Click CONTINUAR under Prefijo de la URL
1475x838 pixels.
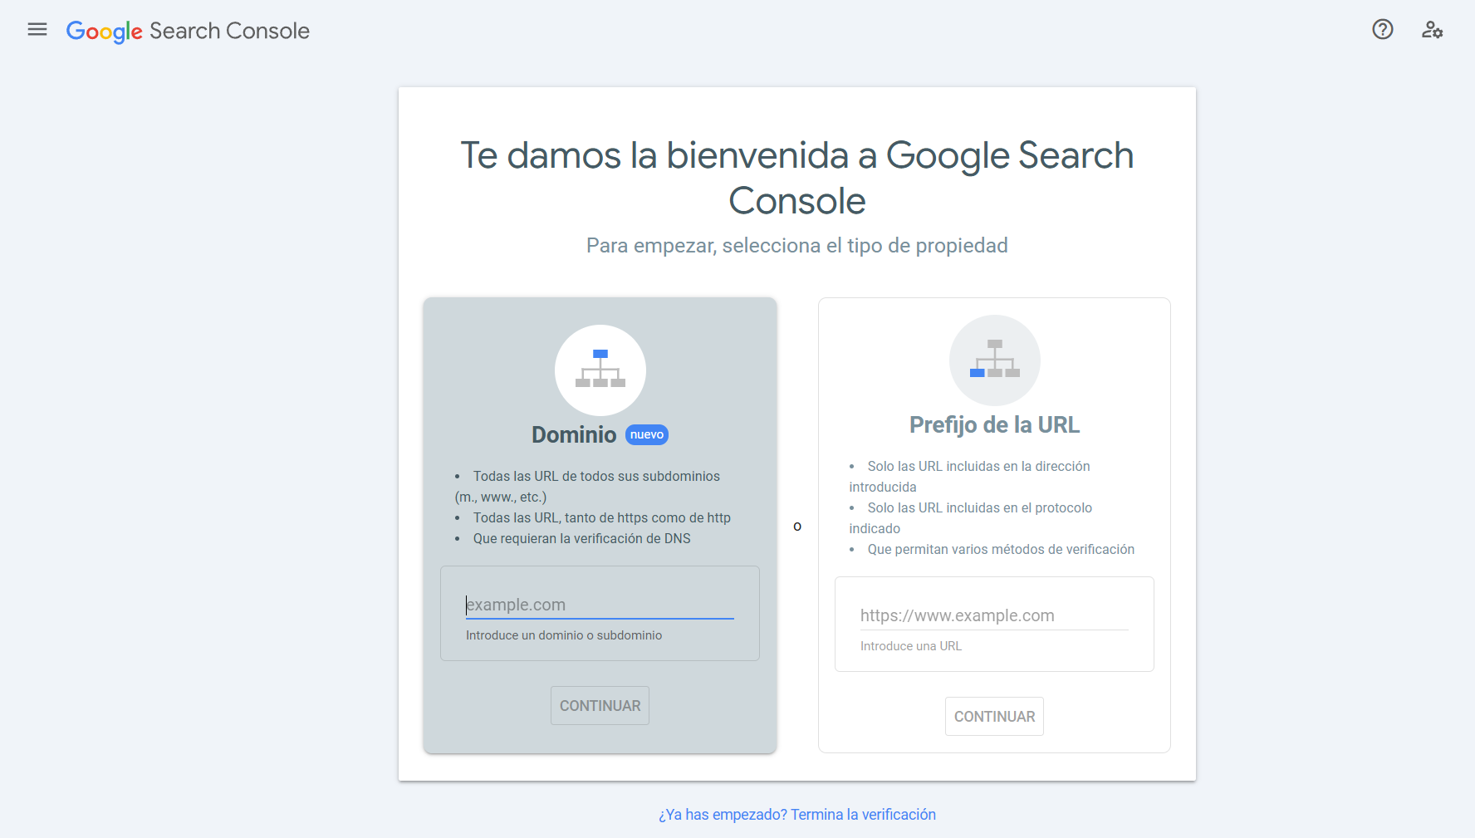[994, 716]
